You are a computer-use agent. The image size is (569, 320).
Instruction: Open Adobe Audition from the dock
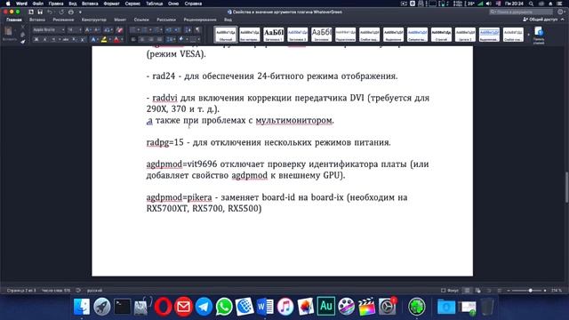pyautogui.click(x=325, y=307)
